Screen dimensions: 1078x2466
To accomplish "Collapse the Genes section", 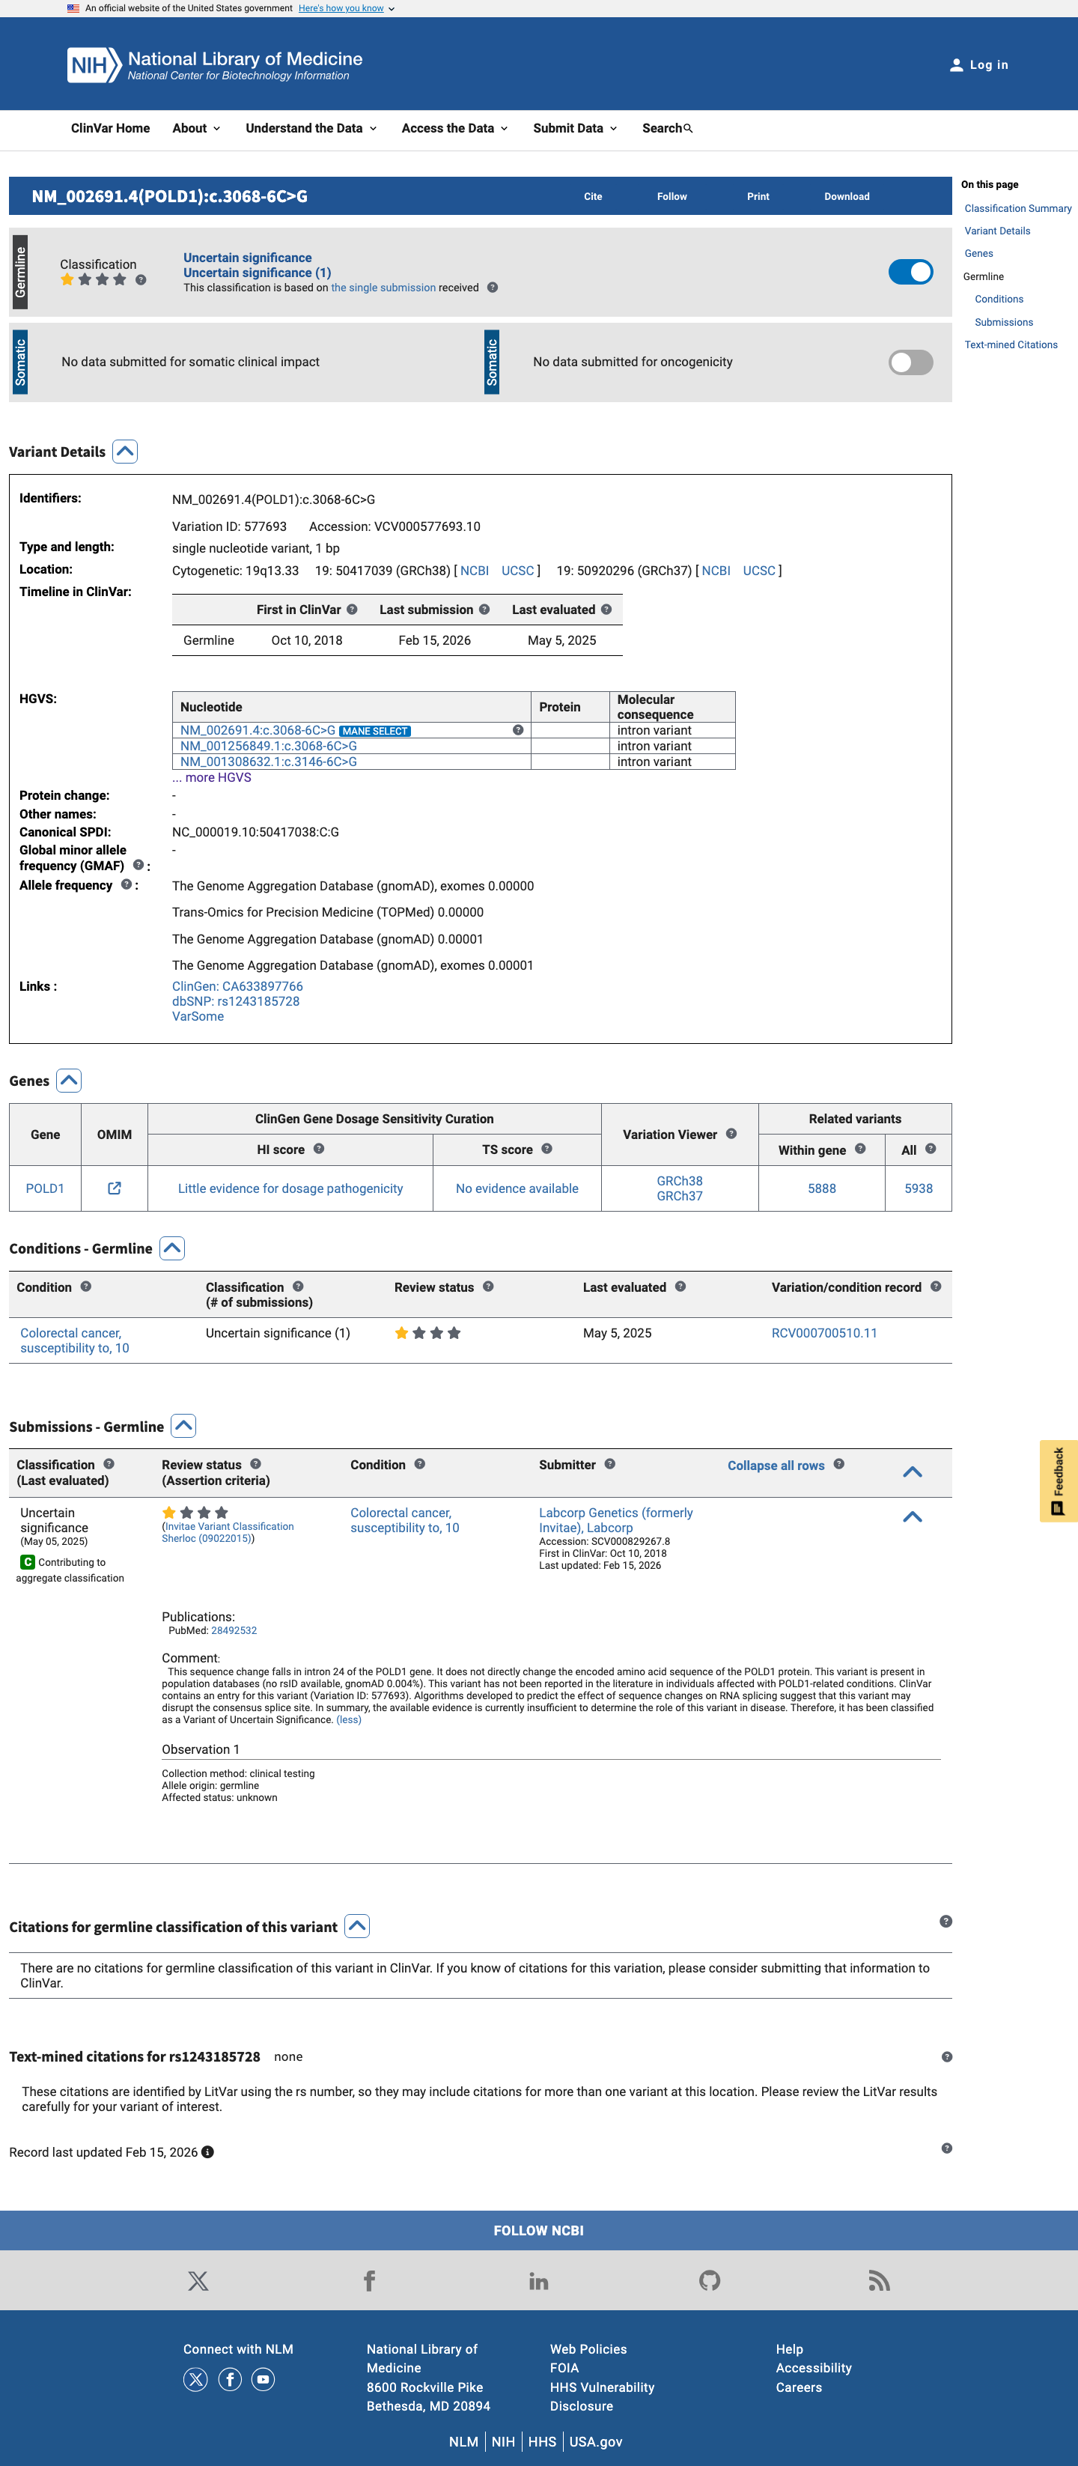I will [x=69, y=1081].
